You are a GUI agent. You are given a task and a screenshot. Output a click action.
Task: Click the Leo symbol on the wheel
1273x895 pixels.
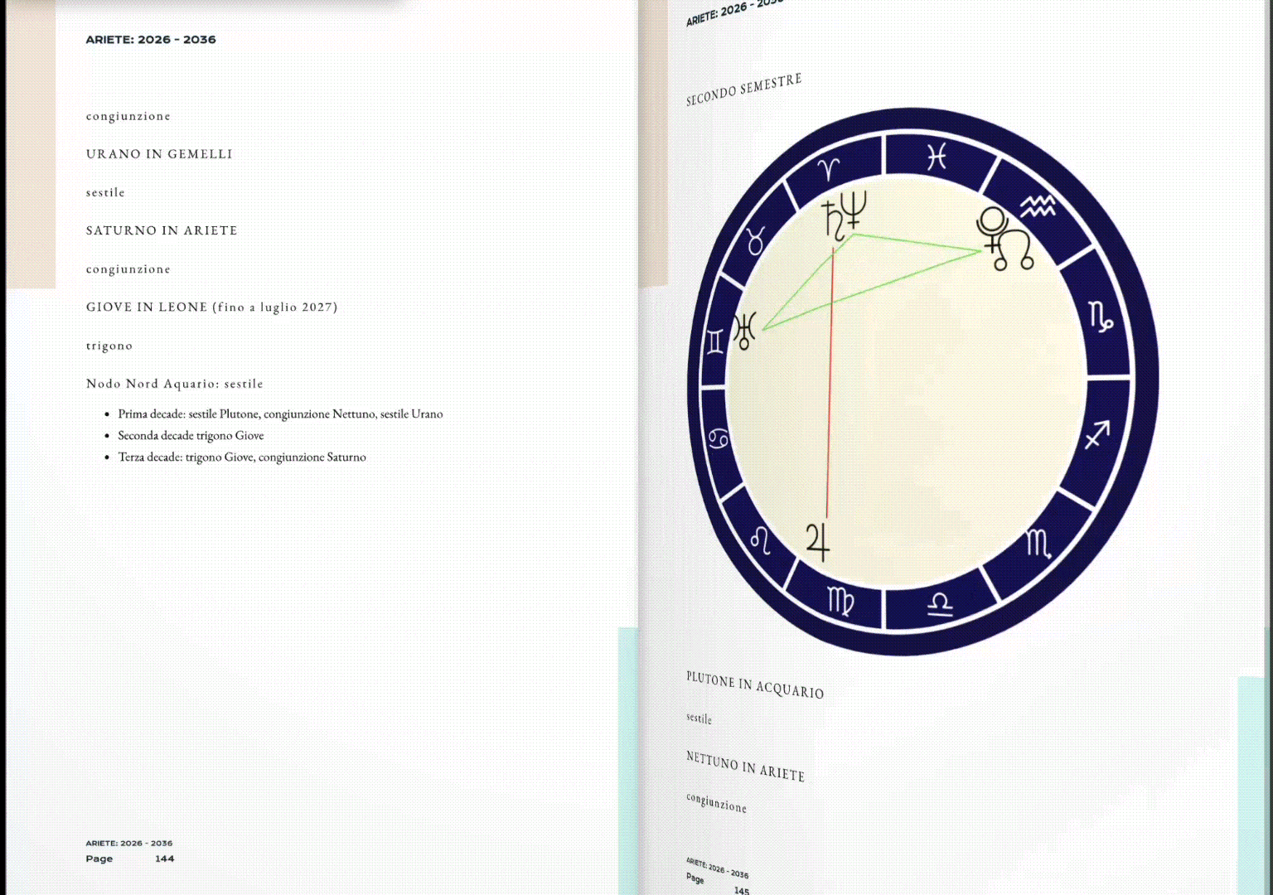click(760, 540)
